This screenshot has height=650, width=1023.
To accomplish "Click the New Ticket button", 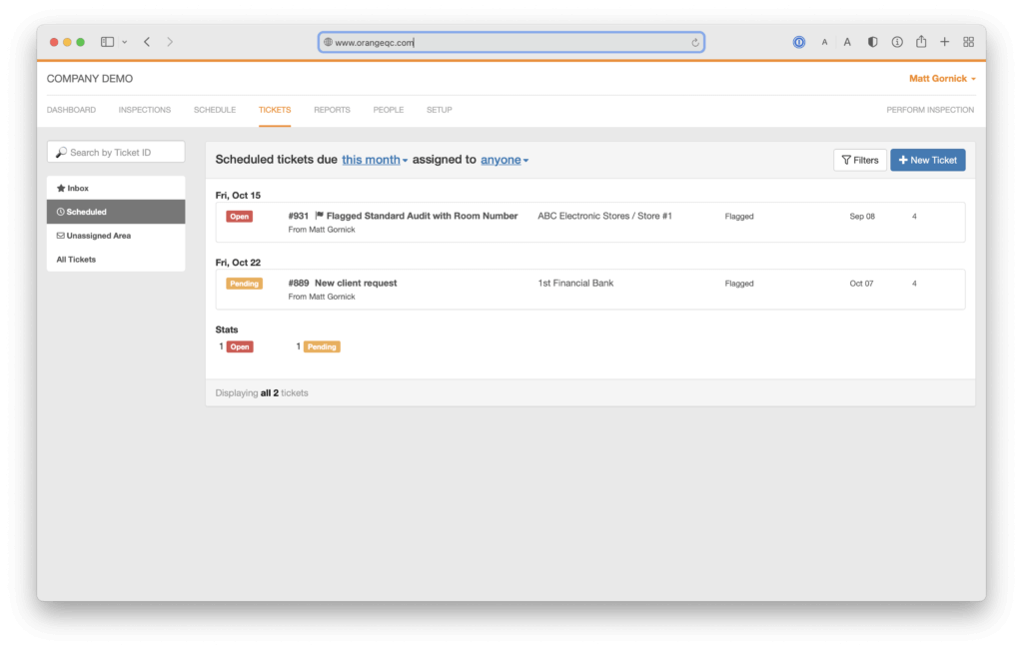I will pyautogui.click(x=927, y=160).
